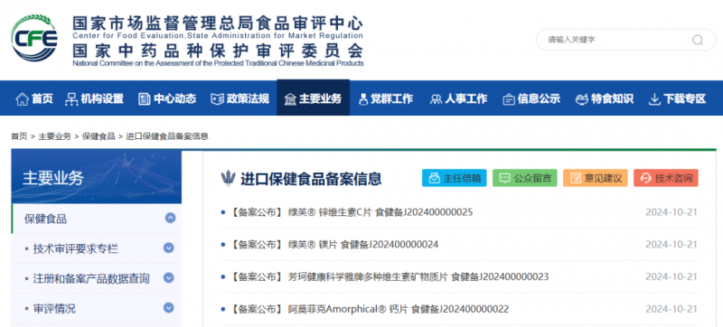Click the wheat icon beside the page title

(228, 178)
